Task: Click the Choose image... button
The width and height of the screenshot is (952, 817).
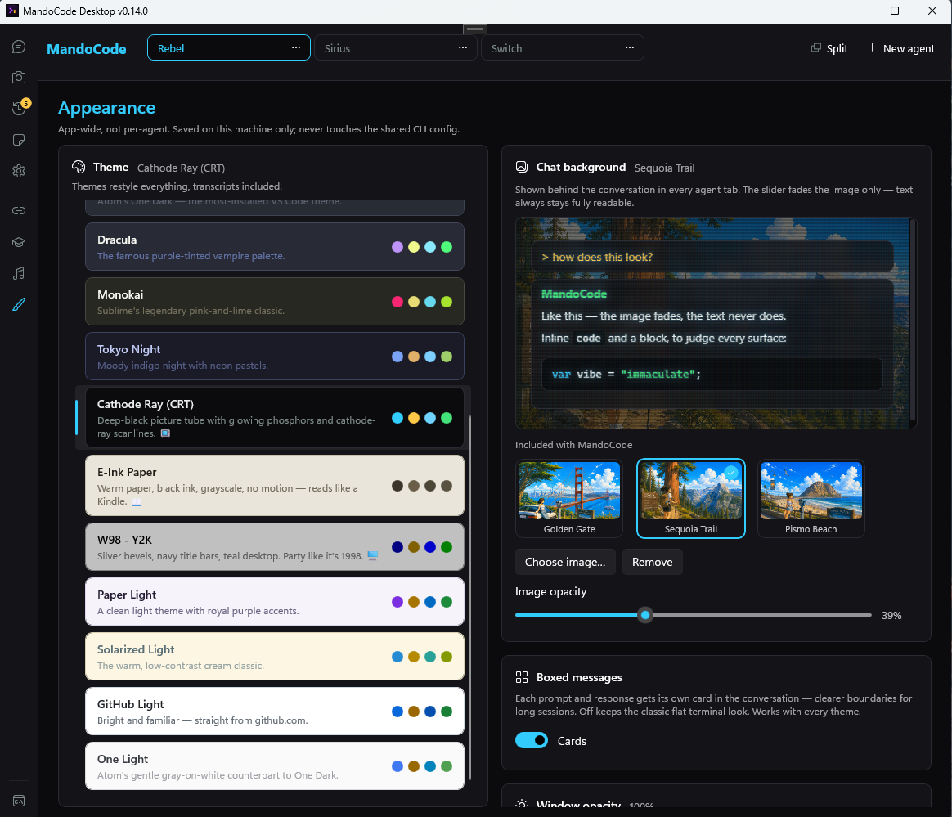Action: point(564,562)
